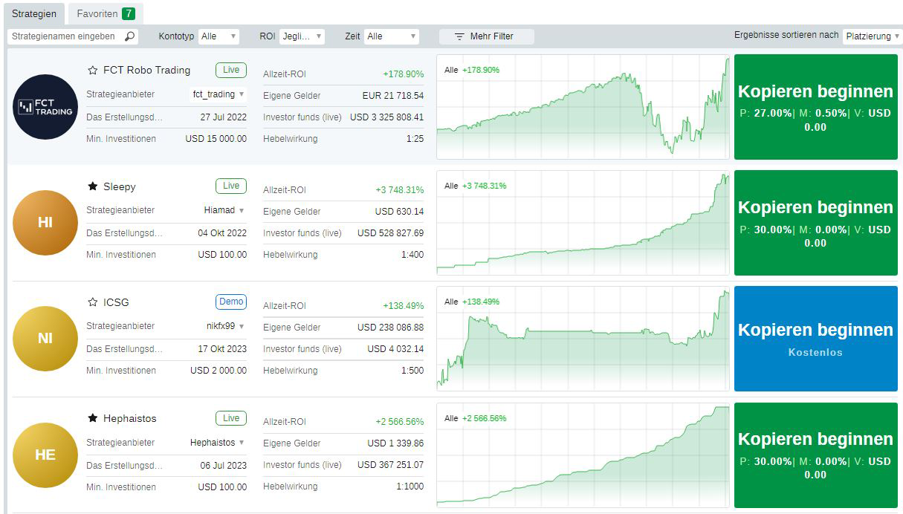Click the filter icon in Mehr Filter
This screenshot has height=514, width=903.
(x=459, y=36)
